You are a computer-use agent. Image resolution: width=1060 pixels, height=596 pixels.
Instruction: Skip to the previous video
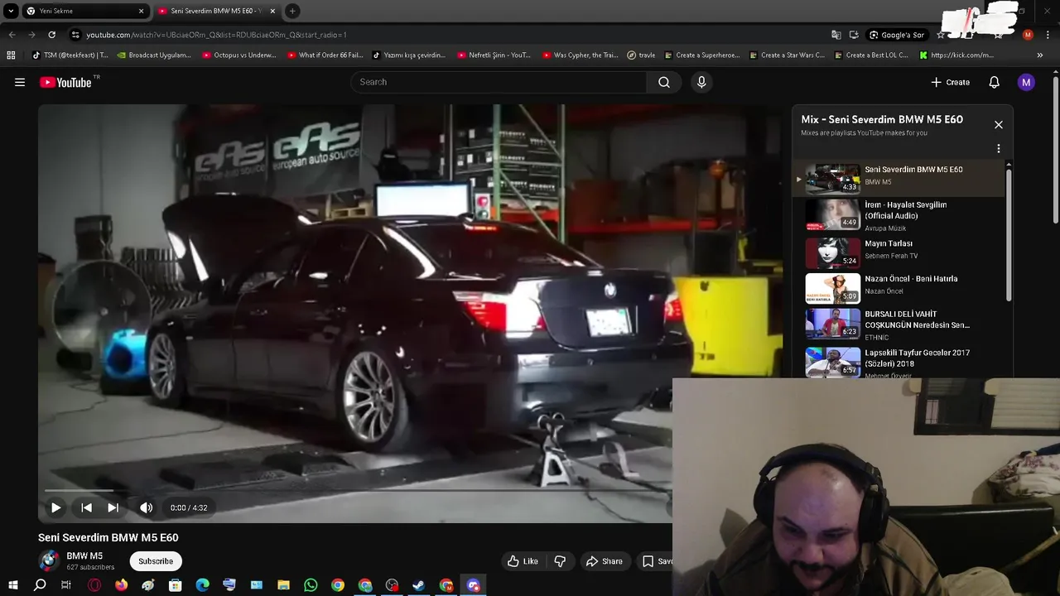point(86,507)
